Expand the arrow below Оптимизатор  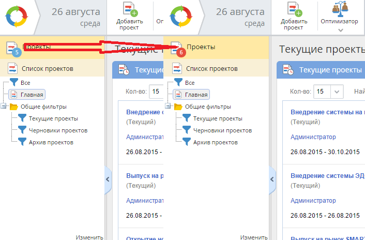pyautogui.click(x=341, y=30)
